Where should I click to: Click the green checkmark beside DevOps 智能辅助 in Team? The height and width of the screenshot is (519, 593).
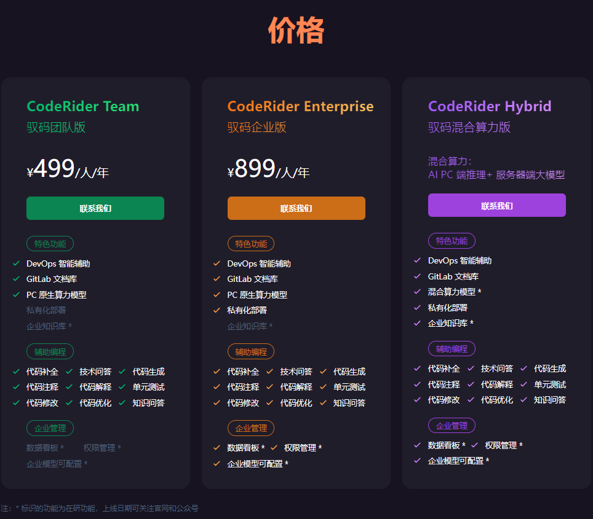(x=16, y=263)
